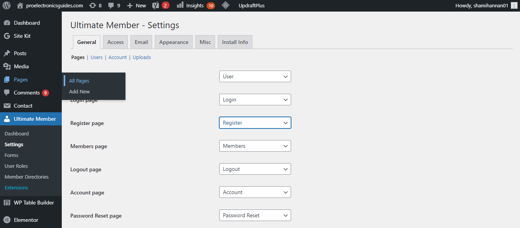Open the Password Reset page dropdown
Screen dimensions: 520x228
[255, 215]
